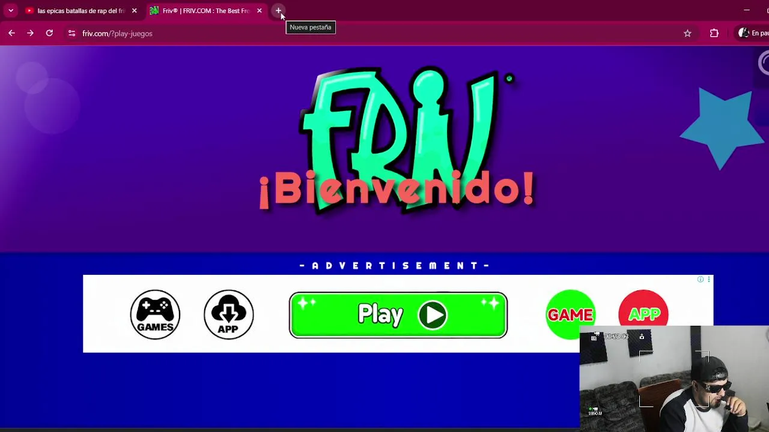The height and width of the screenshot is (432, 769).
Task: Click the ADVERTISEMENT label
Action: (x=395, y=266)
